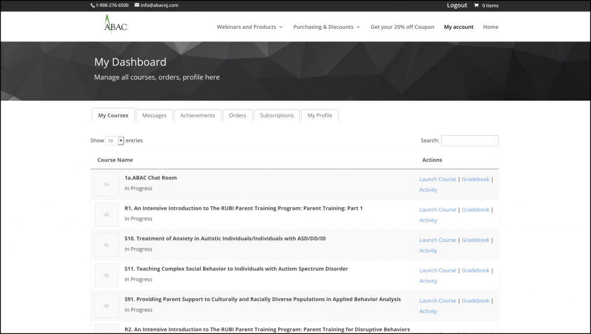Click the ABAC logo in header
This screenshot has height=334, width=591.
[x=115, y=25]
